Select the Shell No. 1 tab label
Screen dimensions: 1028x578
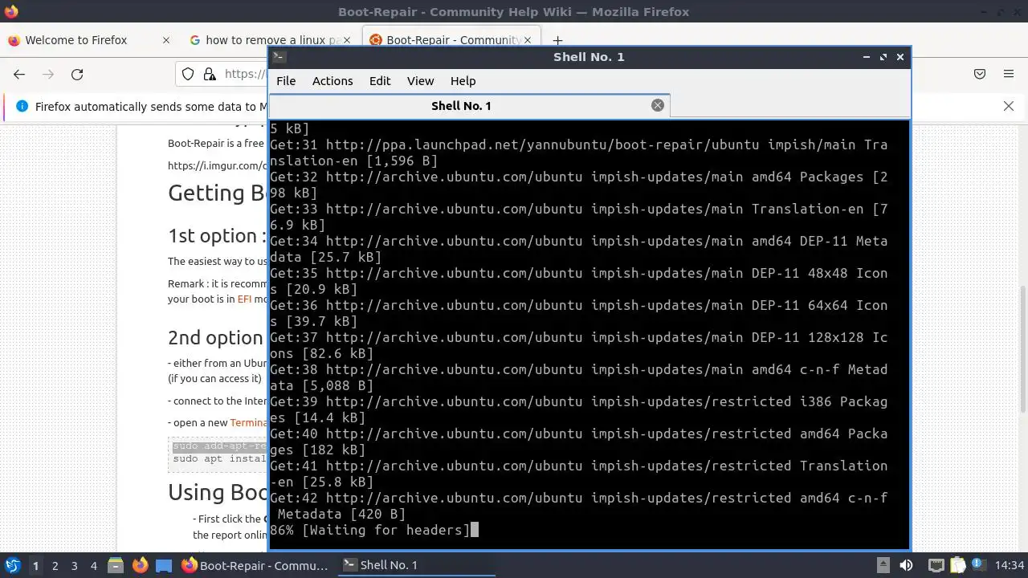click(x=461, y=106)
